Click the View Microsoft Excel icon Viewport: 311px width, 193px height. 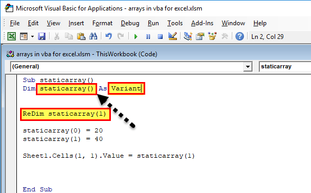tap(12, 36)
